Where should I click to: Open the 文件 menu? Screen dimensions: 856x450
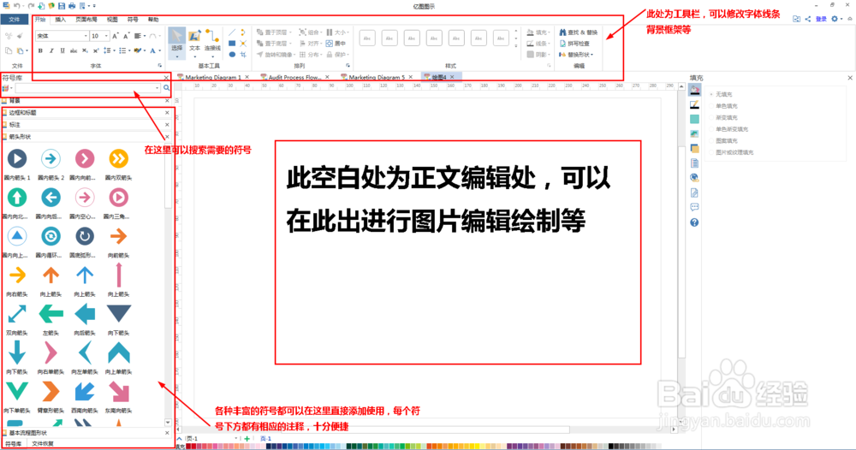tap(15, 19)
